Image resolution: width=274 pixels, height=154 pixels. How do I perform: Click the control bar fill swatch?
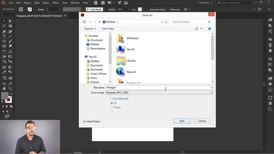point(21,9)
